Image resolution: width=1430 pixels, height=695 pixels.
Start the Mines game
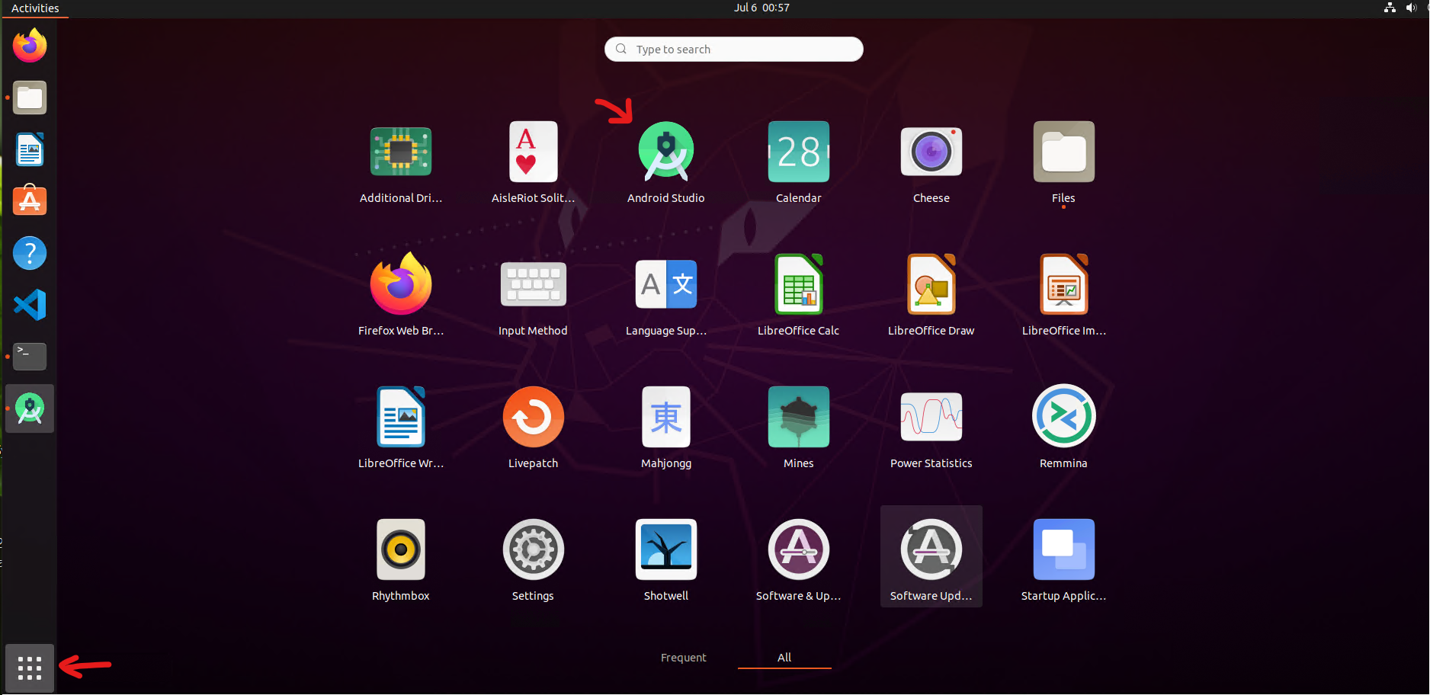[799, 428]
